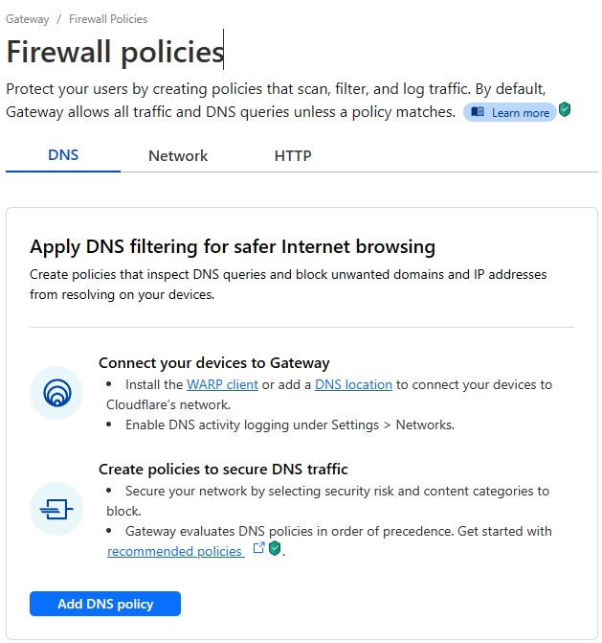Click the DNS traffic policy icon

[56, 509]
